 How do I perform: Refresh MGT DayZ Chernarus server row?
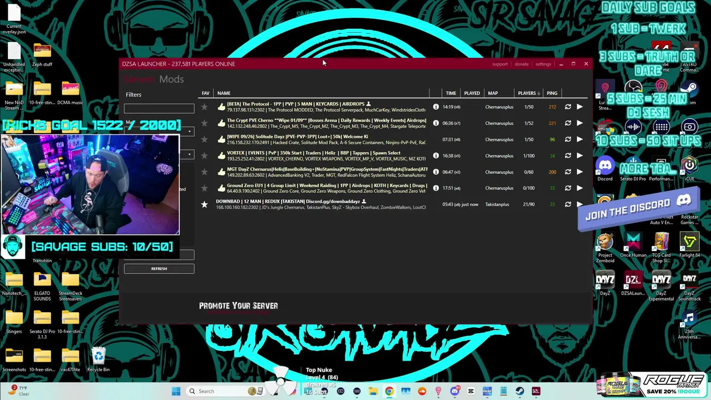pos(568,172)
